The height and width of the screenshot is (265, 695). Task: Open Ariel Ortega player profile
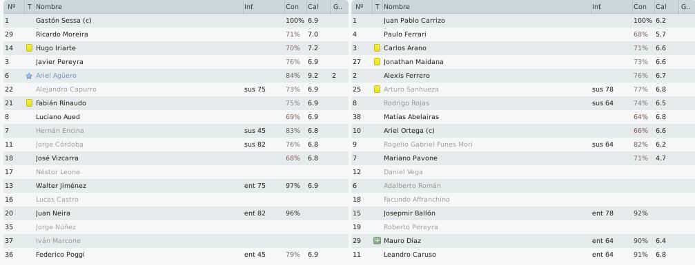click(409, 131)
